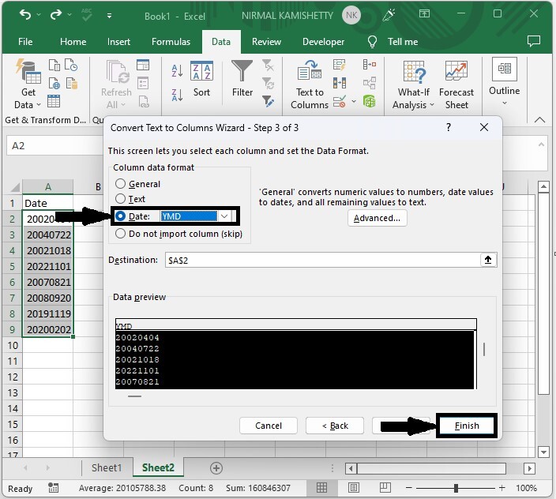The image size is (556, 499).
Task: Click From Table/Range icon
Action: tap(54, 101)
